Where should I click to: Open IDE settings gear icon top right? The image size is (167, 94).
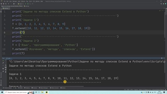pos(164,4)
